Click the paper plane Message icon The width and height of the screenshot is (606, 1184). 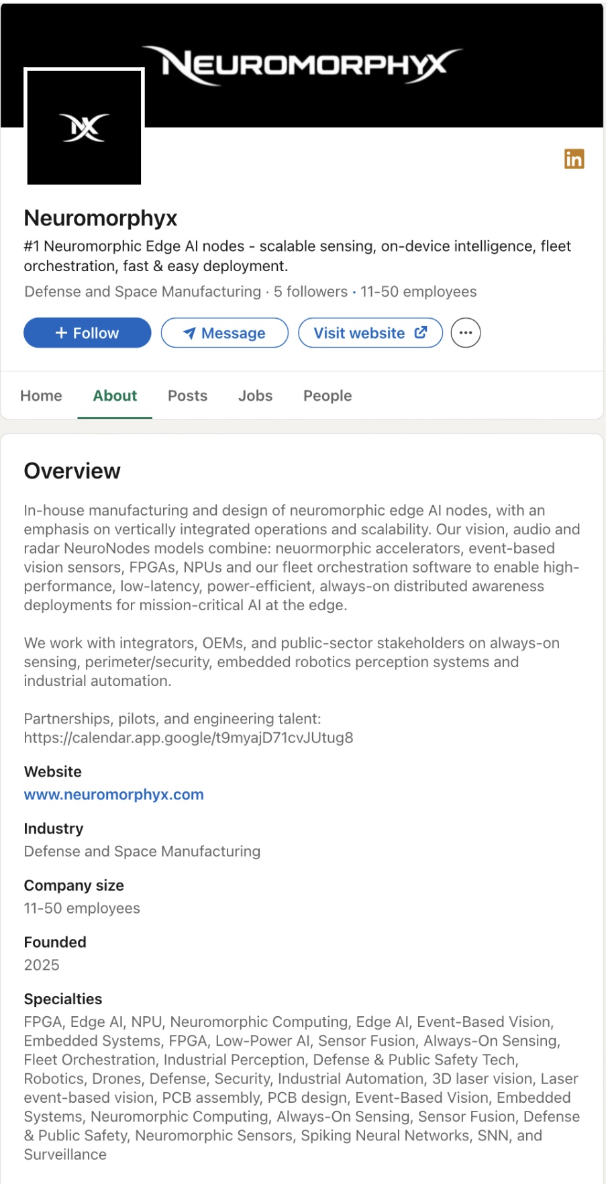click(190, 334)
